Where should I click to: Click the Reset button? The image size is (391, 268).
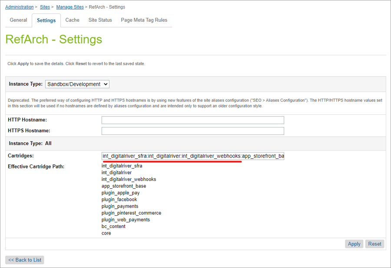[374, 244]
